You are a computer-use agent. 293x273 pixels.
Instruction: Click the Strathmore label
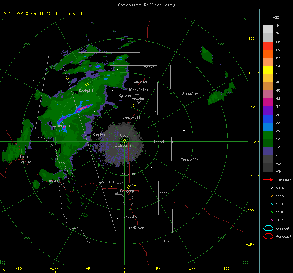click(x=158, y=192)
